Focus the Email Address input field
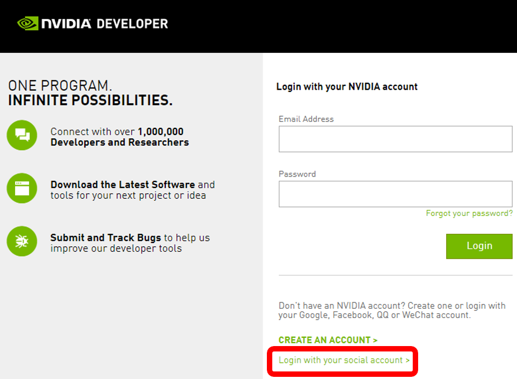This screenshot has width=517, height=379. coord(395,139)
